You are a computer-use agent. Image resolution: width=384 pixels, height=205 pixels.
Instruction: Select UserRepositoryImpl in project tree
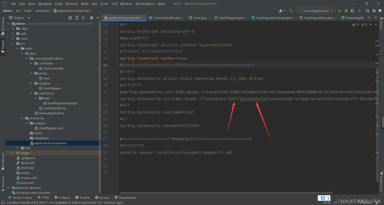click(62, 103)
